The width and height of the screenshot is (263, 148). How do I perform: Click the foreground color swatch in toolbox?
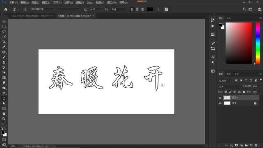pyautogui.click(x=3, y=133)
